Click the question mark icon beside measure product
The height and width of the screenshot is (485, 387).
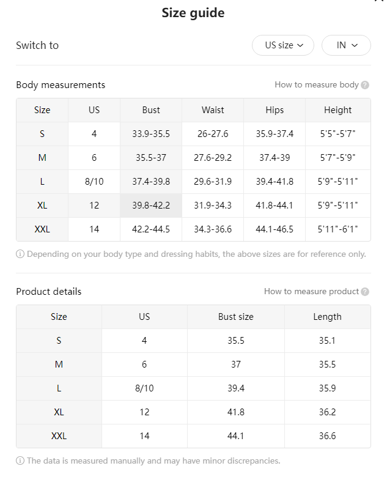(365, 292)
